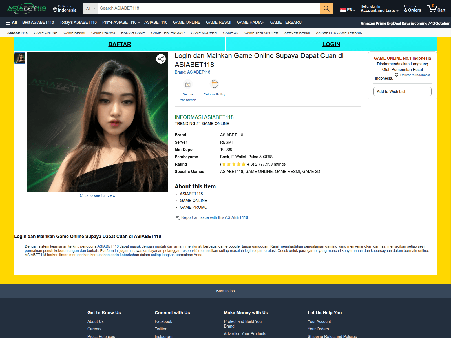The image size is (451, 338).
Task: Select GAME 3D in sub navigation
Action: point(231,33)
